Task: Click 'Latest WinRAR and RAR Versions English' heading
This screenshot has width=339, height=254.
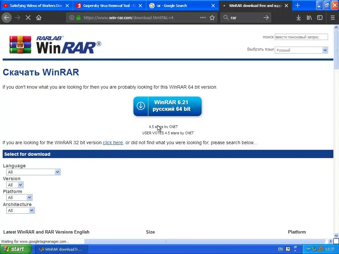Action: [x=46, y=232]
